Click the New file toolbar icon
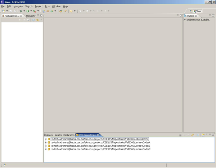 [x=3, y=11]
